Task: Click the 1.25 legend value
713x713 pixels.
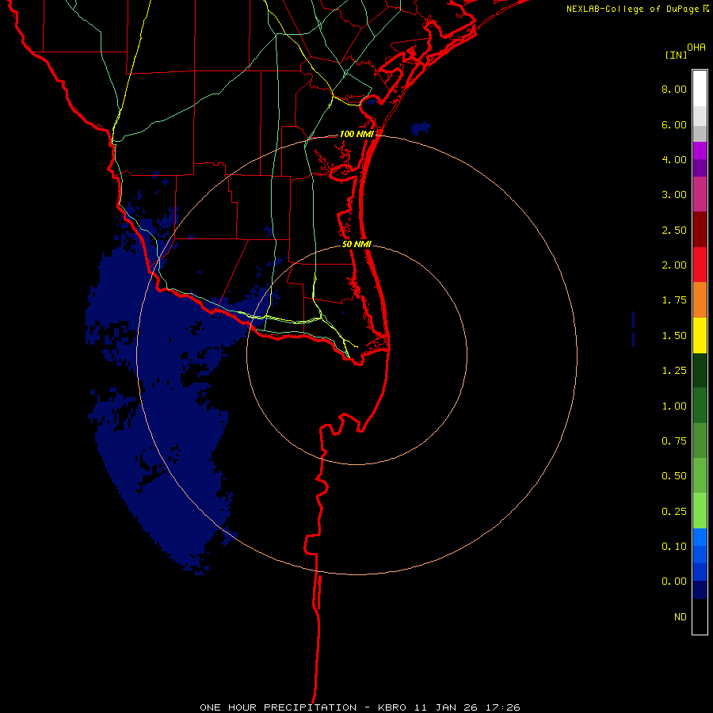Action: [x=674, y=371]
